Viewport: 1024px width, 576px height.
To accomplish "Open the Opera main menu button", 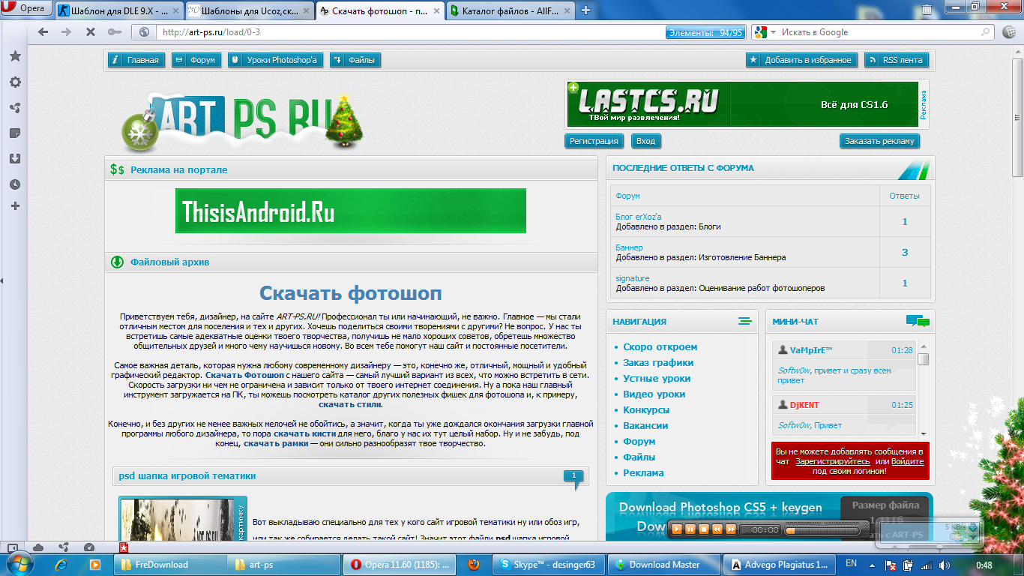I will [26, 9].
